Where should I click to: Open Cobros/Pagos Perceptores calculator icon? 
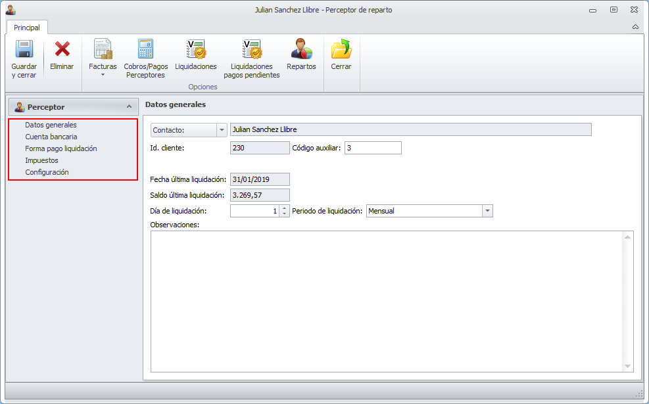coord(146,49)
